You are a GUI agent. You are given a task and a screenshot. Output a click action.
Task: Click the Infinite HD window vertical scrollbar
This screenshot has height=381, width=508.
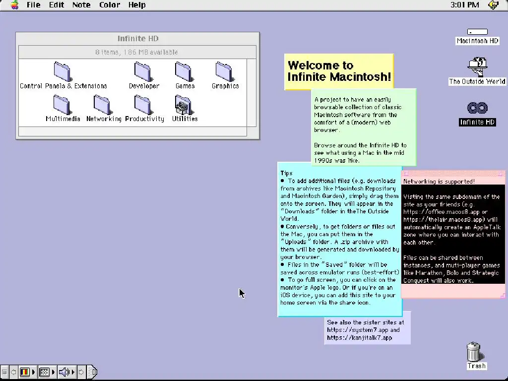[x=252, y=93]
